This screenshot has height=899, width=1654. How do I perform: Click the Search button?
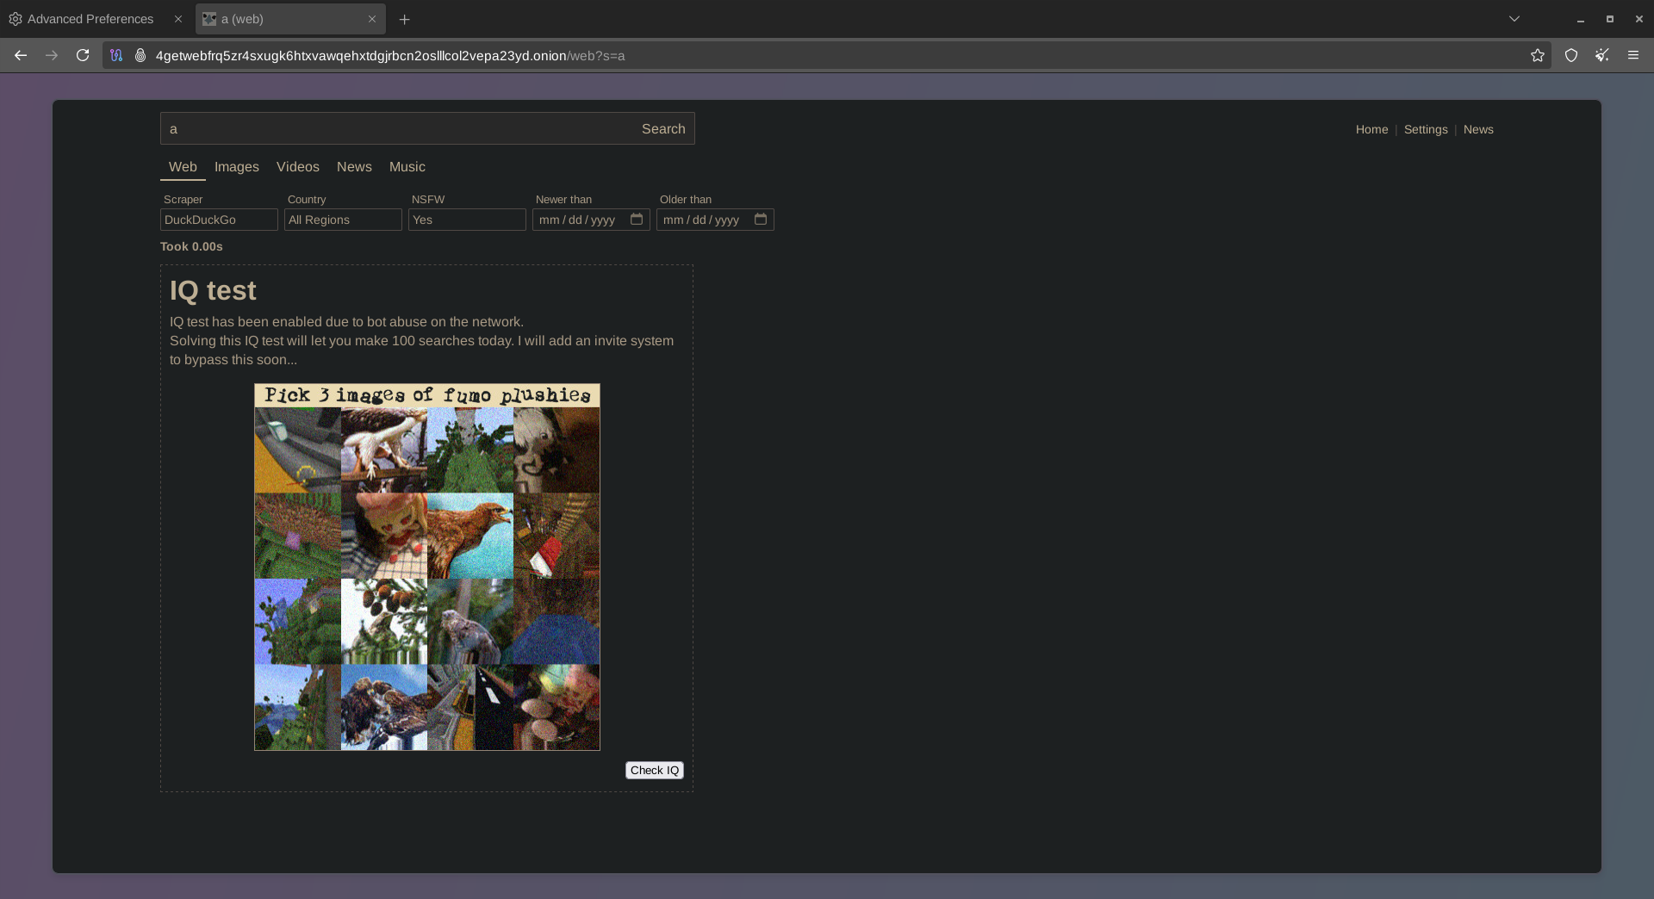663,128
